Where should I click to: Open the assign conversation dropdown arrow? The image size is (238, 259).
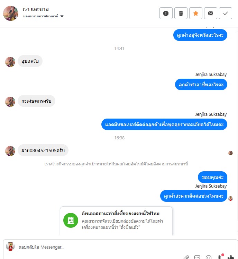pos(62,16)
